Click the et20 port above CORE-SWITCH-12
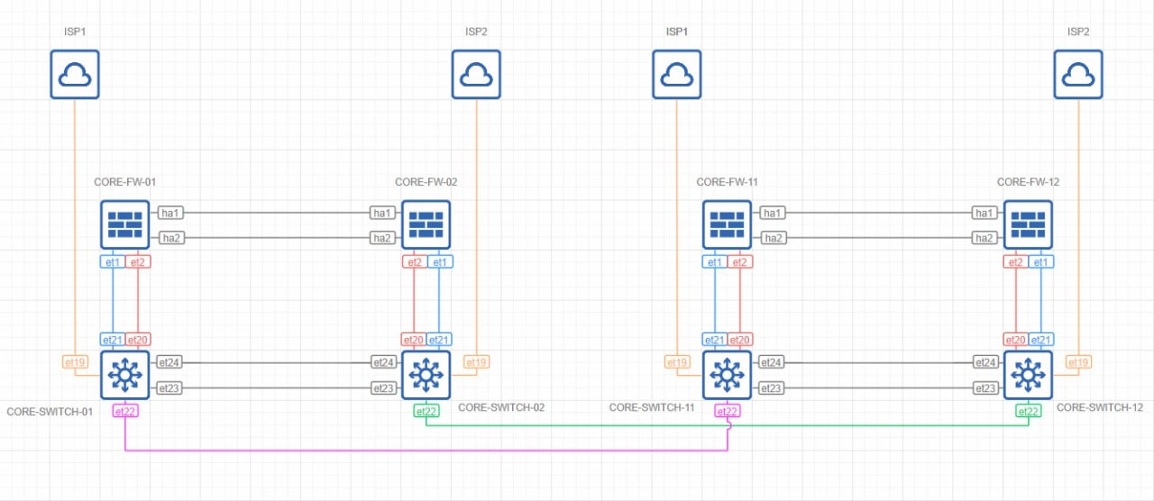This screenshot has height=501, width=1154. point(1016,340)
